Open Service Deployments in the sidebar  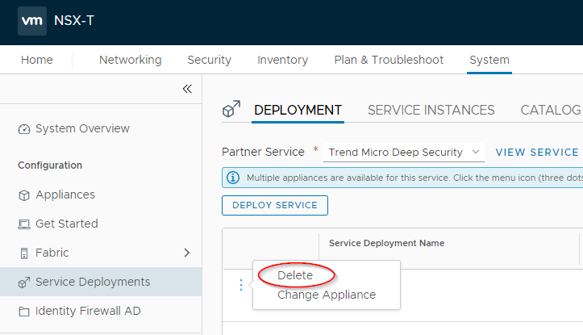point(93,282)
